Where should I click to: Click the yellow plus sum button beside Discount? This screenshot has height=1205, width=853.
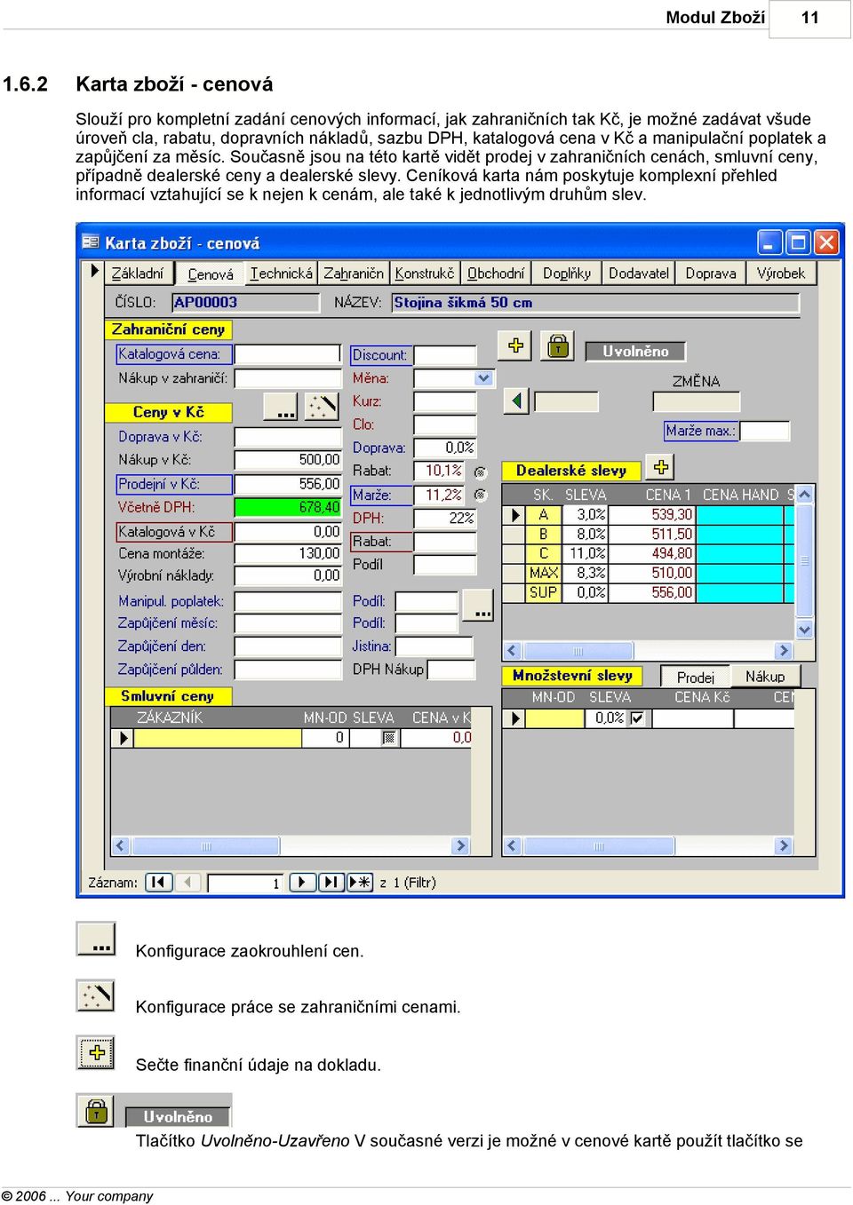[x=515, y=345]
